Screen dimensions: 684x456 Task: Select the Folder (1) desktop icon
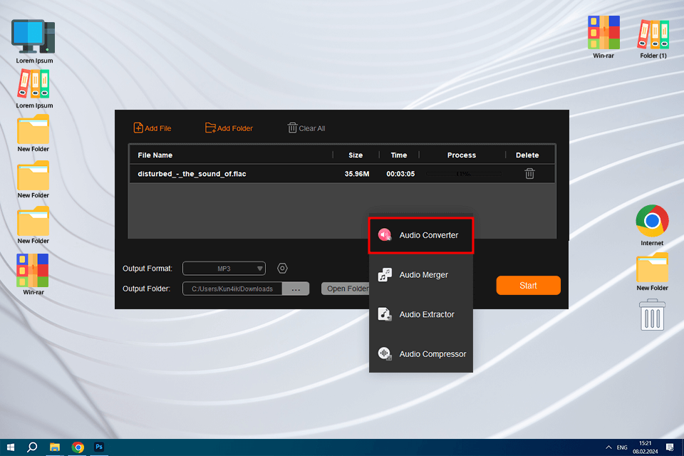(x=653, y=38)
